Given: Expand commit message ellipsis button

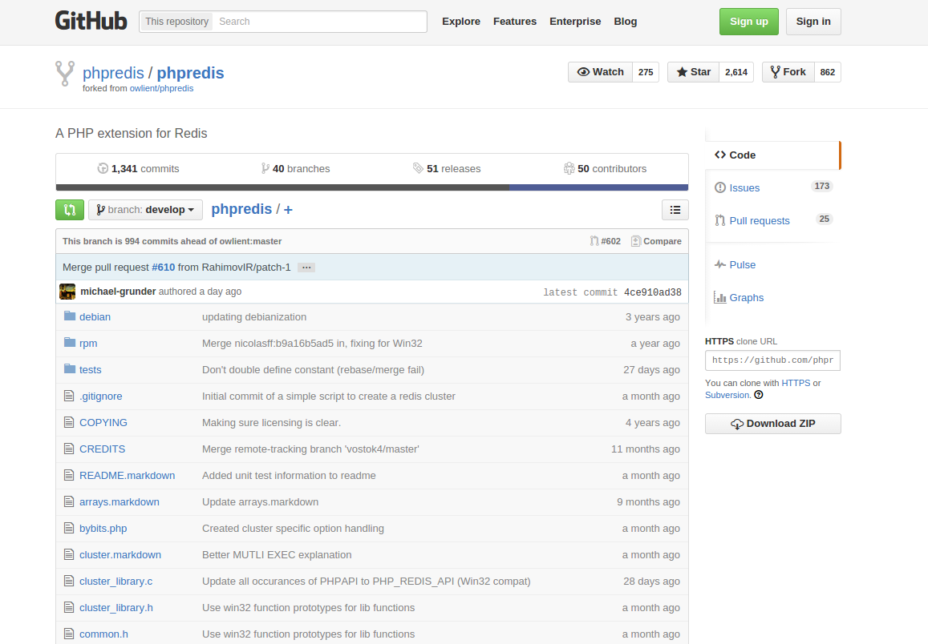Looking at the screenshot, I should [x=306, y=268].
